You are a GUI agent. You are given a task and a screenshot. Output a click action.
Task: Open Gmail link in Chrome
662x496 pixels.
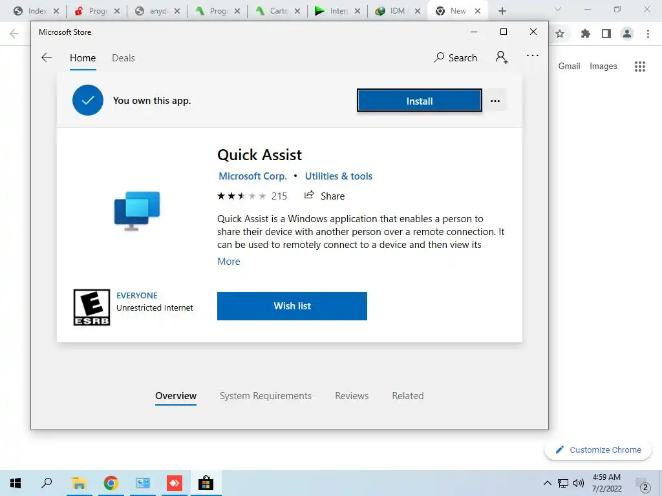(x=569, y=67)
